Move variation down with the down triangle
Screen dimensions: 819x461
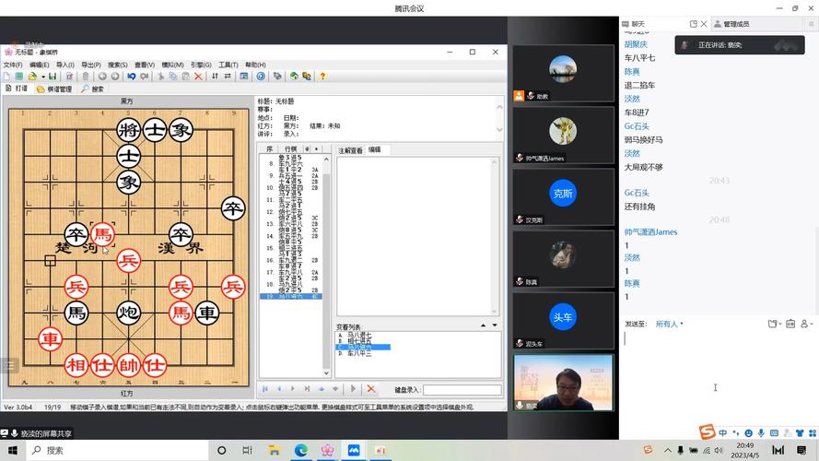point(495,325)
